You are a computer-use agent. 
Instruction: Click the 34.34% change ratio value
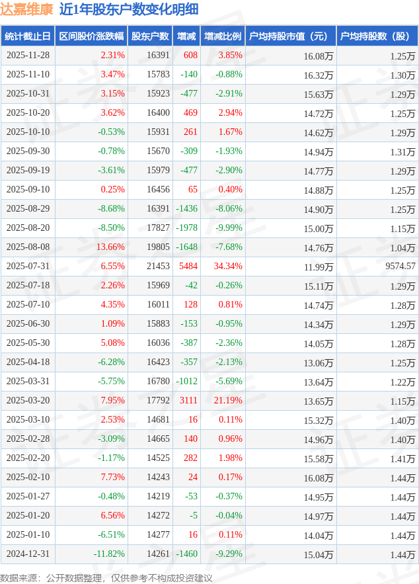coord(228,267)
